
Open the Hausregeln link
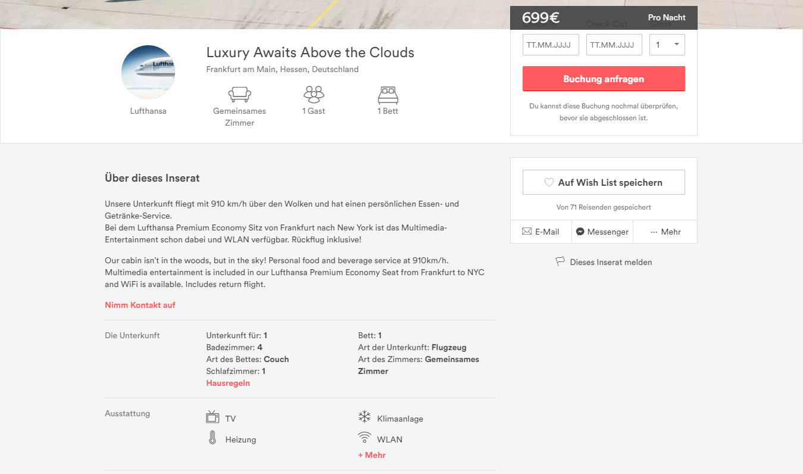click(x=228, y=383)
